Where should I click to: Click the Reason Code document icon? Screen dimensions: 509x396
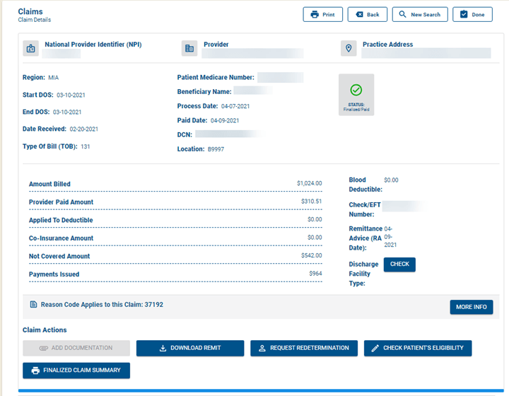point(33,305)
